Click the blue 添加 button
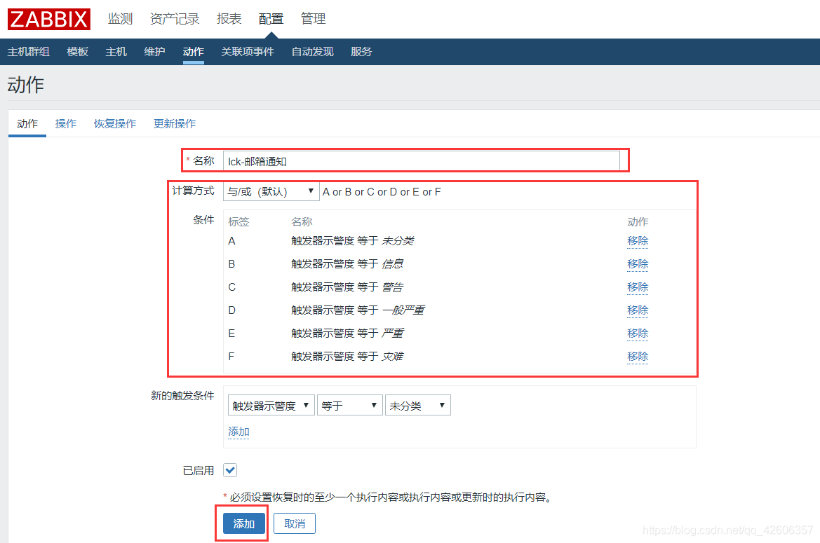Screen dimensions: 820x543 pyautogui.click(x=243, y=523)
